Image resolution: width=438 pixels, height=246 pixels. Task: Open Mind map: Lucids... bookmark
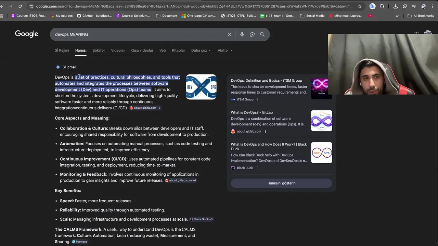coord(346,16)
